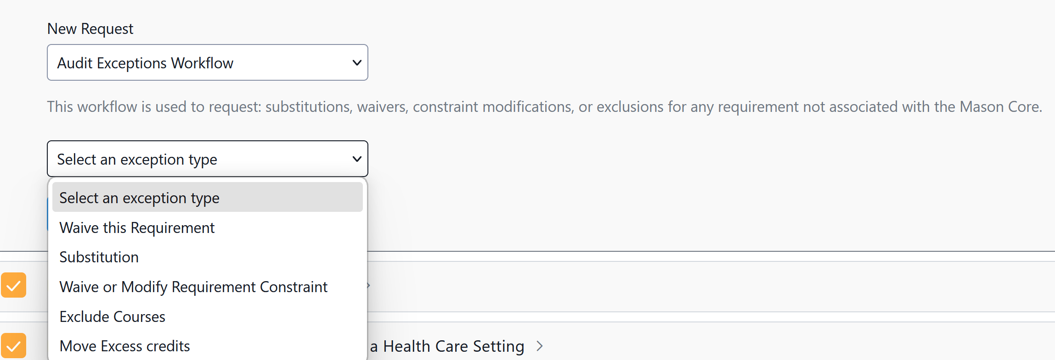The height and width of the screenshot is (360, 1055).
Task: Click the workflow description text
Action: tap(544, 107)
